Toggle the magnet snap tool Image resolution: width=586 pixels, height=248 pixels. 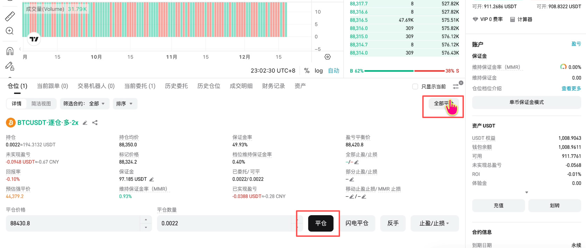point(10,51)
